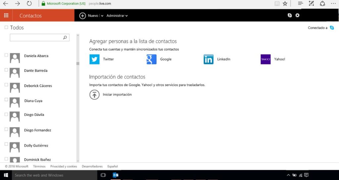339x180 pixels.
Task: Click the Twitter connect link
Action: 108,59
